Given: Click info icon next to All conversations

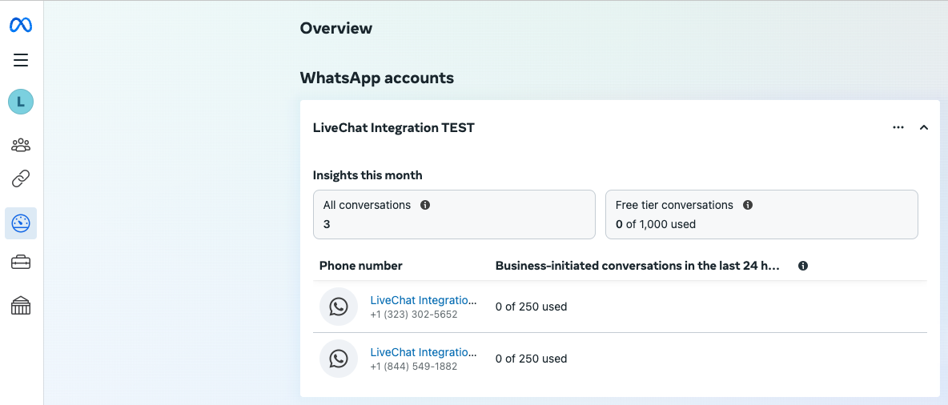Looking at the screenshot, I should click(425, 205).
